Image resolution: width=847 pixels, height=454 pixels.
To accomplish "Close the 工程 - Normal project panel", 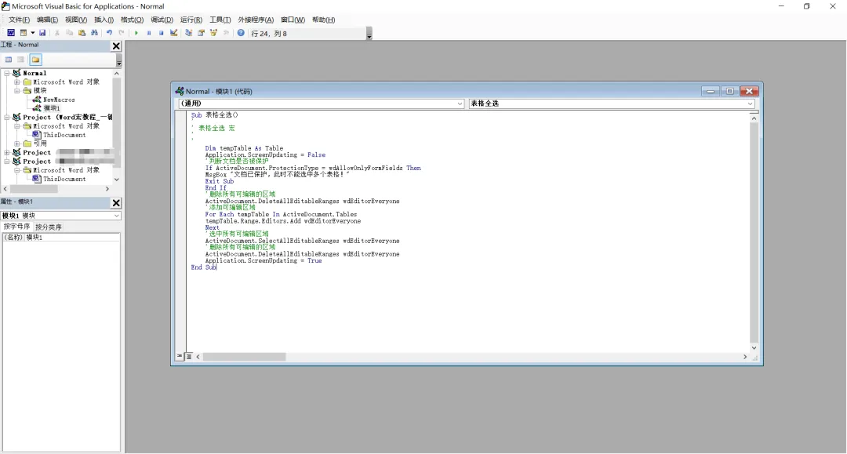I will (x=116, y=46).
